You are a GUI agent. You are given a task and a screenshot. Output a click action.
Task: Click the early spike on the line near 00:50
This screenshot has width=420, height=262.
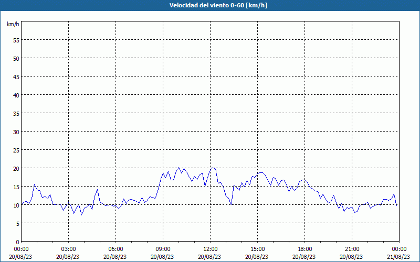34,184
